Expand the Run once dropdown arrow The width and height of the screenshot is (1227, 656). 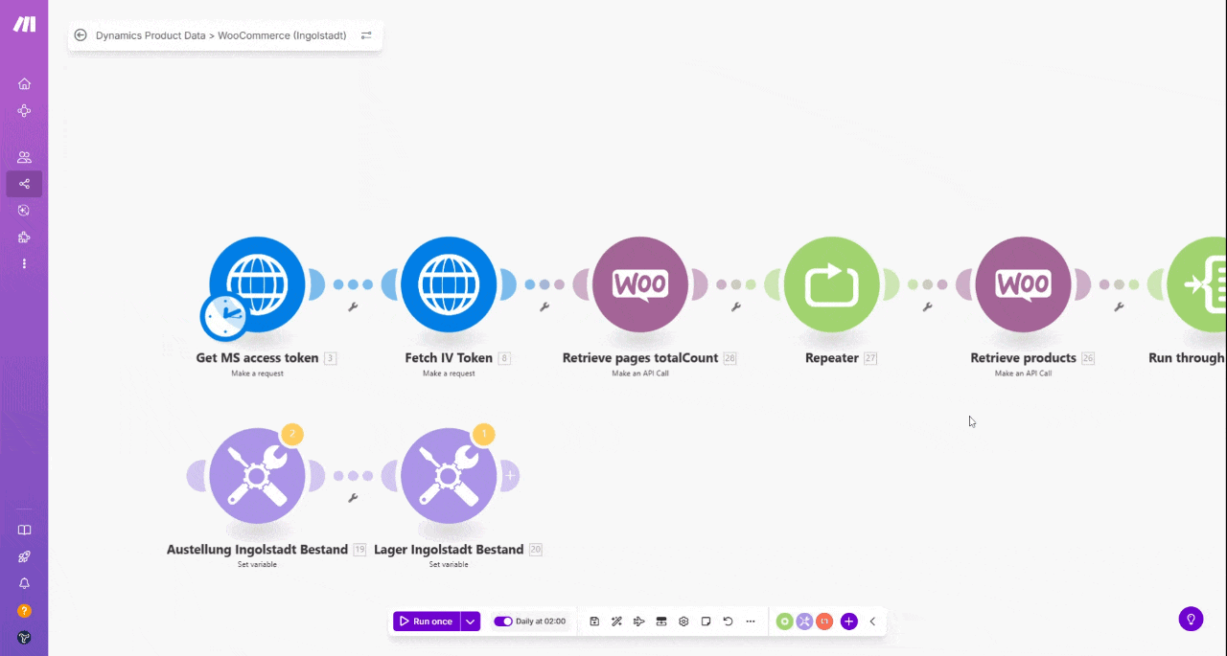click(x=470, y=622)
